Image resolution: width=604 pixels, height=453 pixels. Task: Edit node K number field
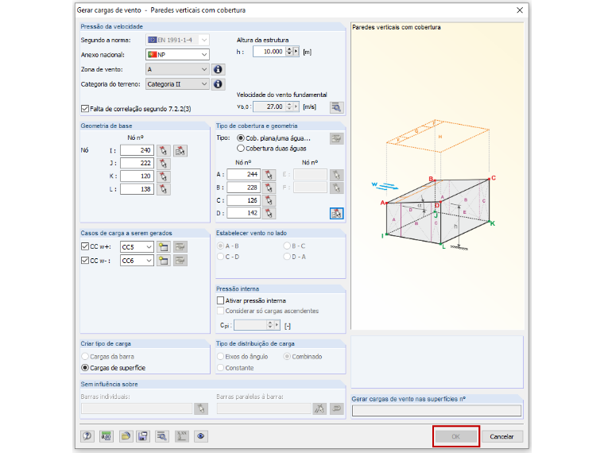137,176
